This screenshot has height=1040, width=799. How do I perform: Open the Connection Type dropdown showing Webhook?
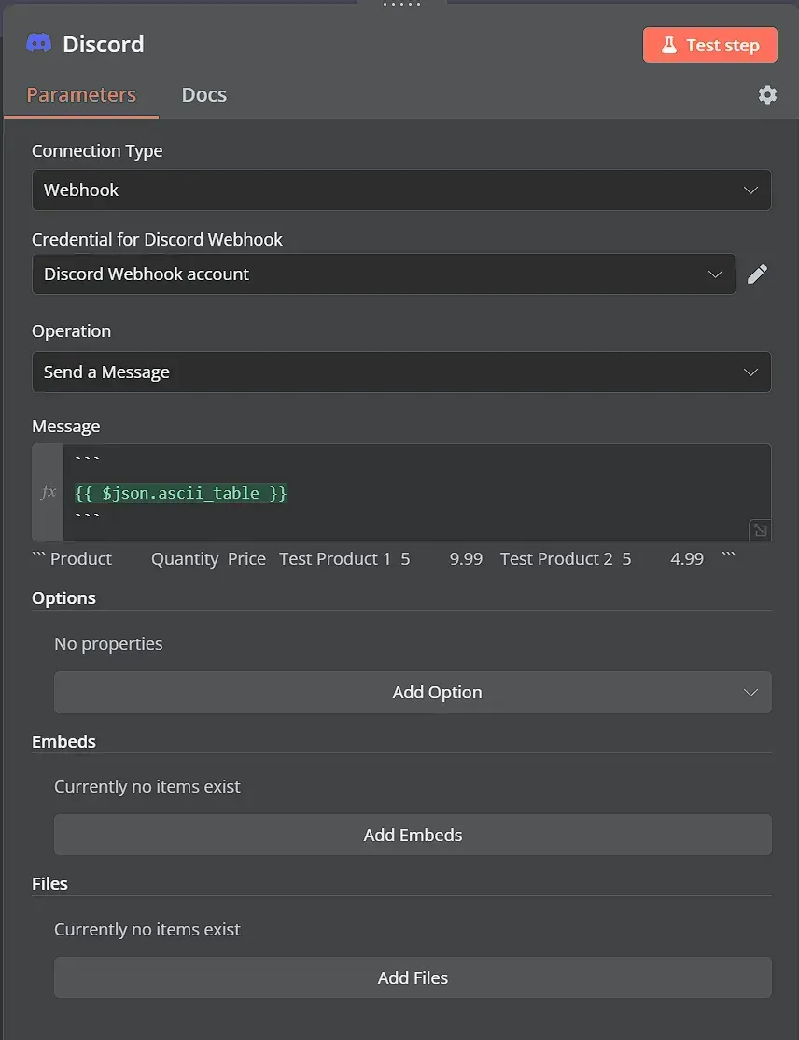click(x=401, y=190)
